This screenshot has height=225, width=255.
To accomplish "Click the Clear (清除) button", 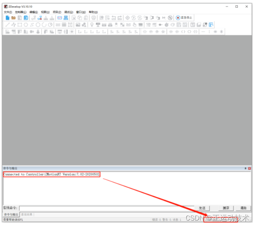I will (x=243, y=208).
